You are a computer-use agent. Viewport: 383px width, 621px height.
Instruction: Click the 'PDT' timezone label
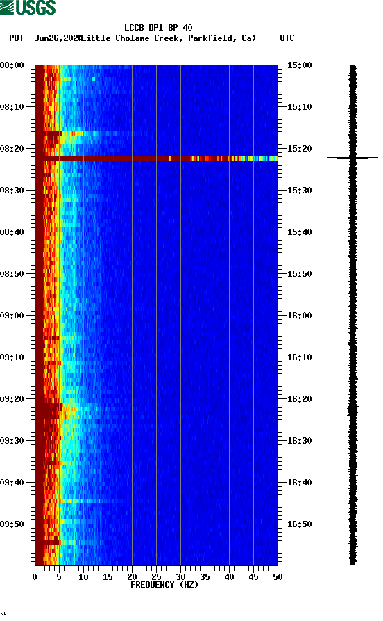point(17,38)
